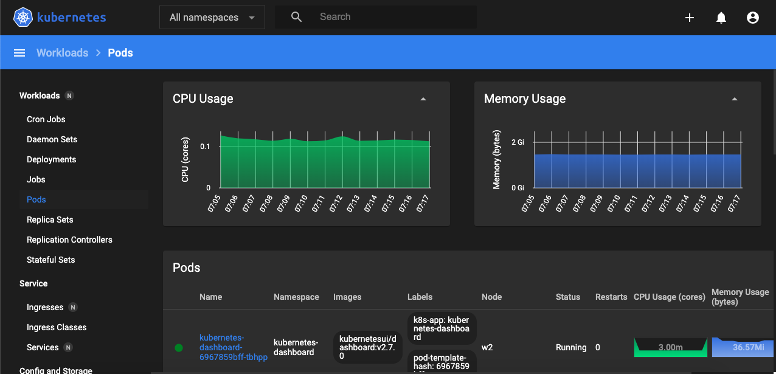Click the green running status dot
The width and height of the screenshot is (776, 374).
(x=179, y=348)
